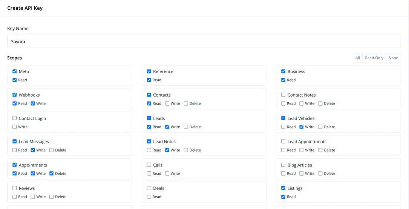The height and width of the screenshot is (209, 409).
Task: Enable Delete under Contacts
Action: [x=186, y=103]
